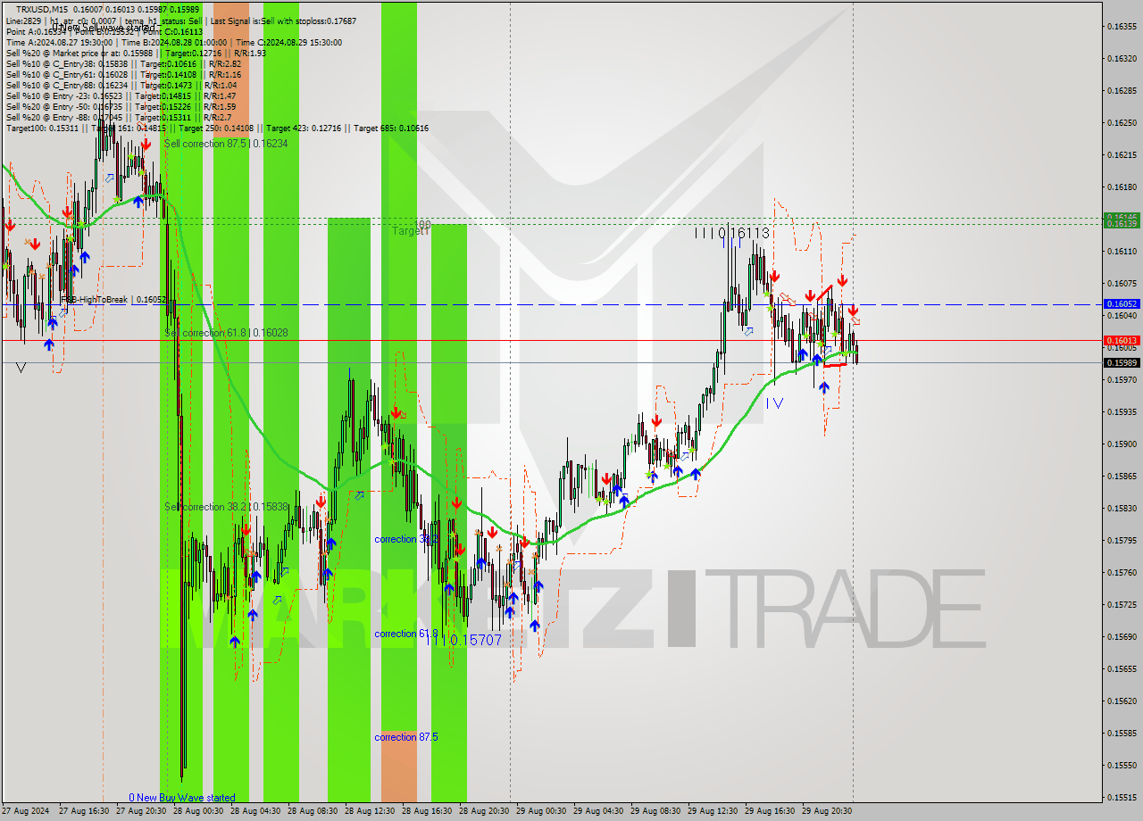Click the 'Target1' label
The image size is (1143, 821).
click(x=410, y=230)
